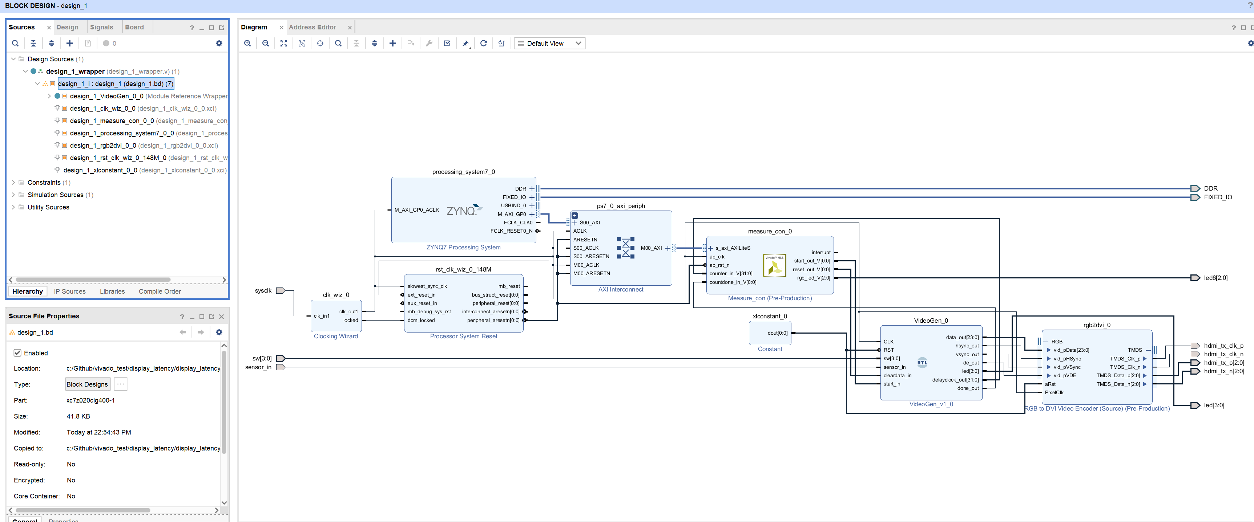Viewport: 1254px width, 522px height.
Task: Click the VideoGen_0 RTL block
Action: (x=931, y=362)
